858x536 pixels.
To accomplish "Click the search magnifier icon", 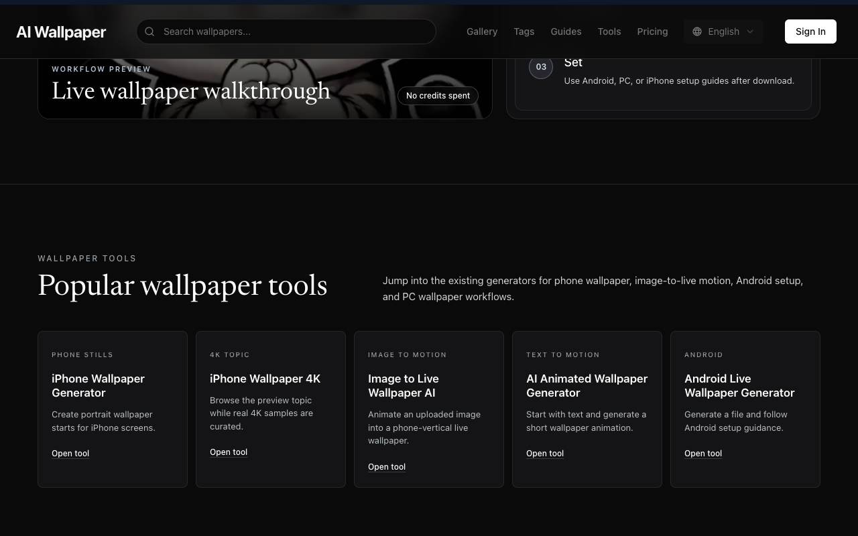I will [149, 31].
